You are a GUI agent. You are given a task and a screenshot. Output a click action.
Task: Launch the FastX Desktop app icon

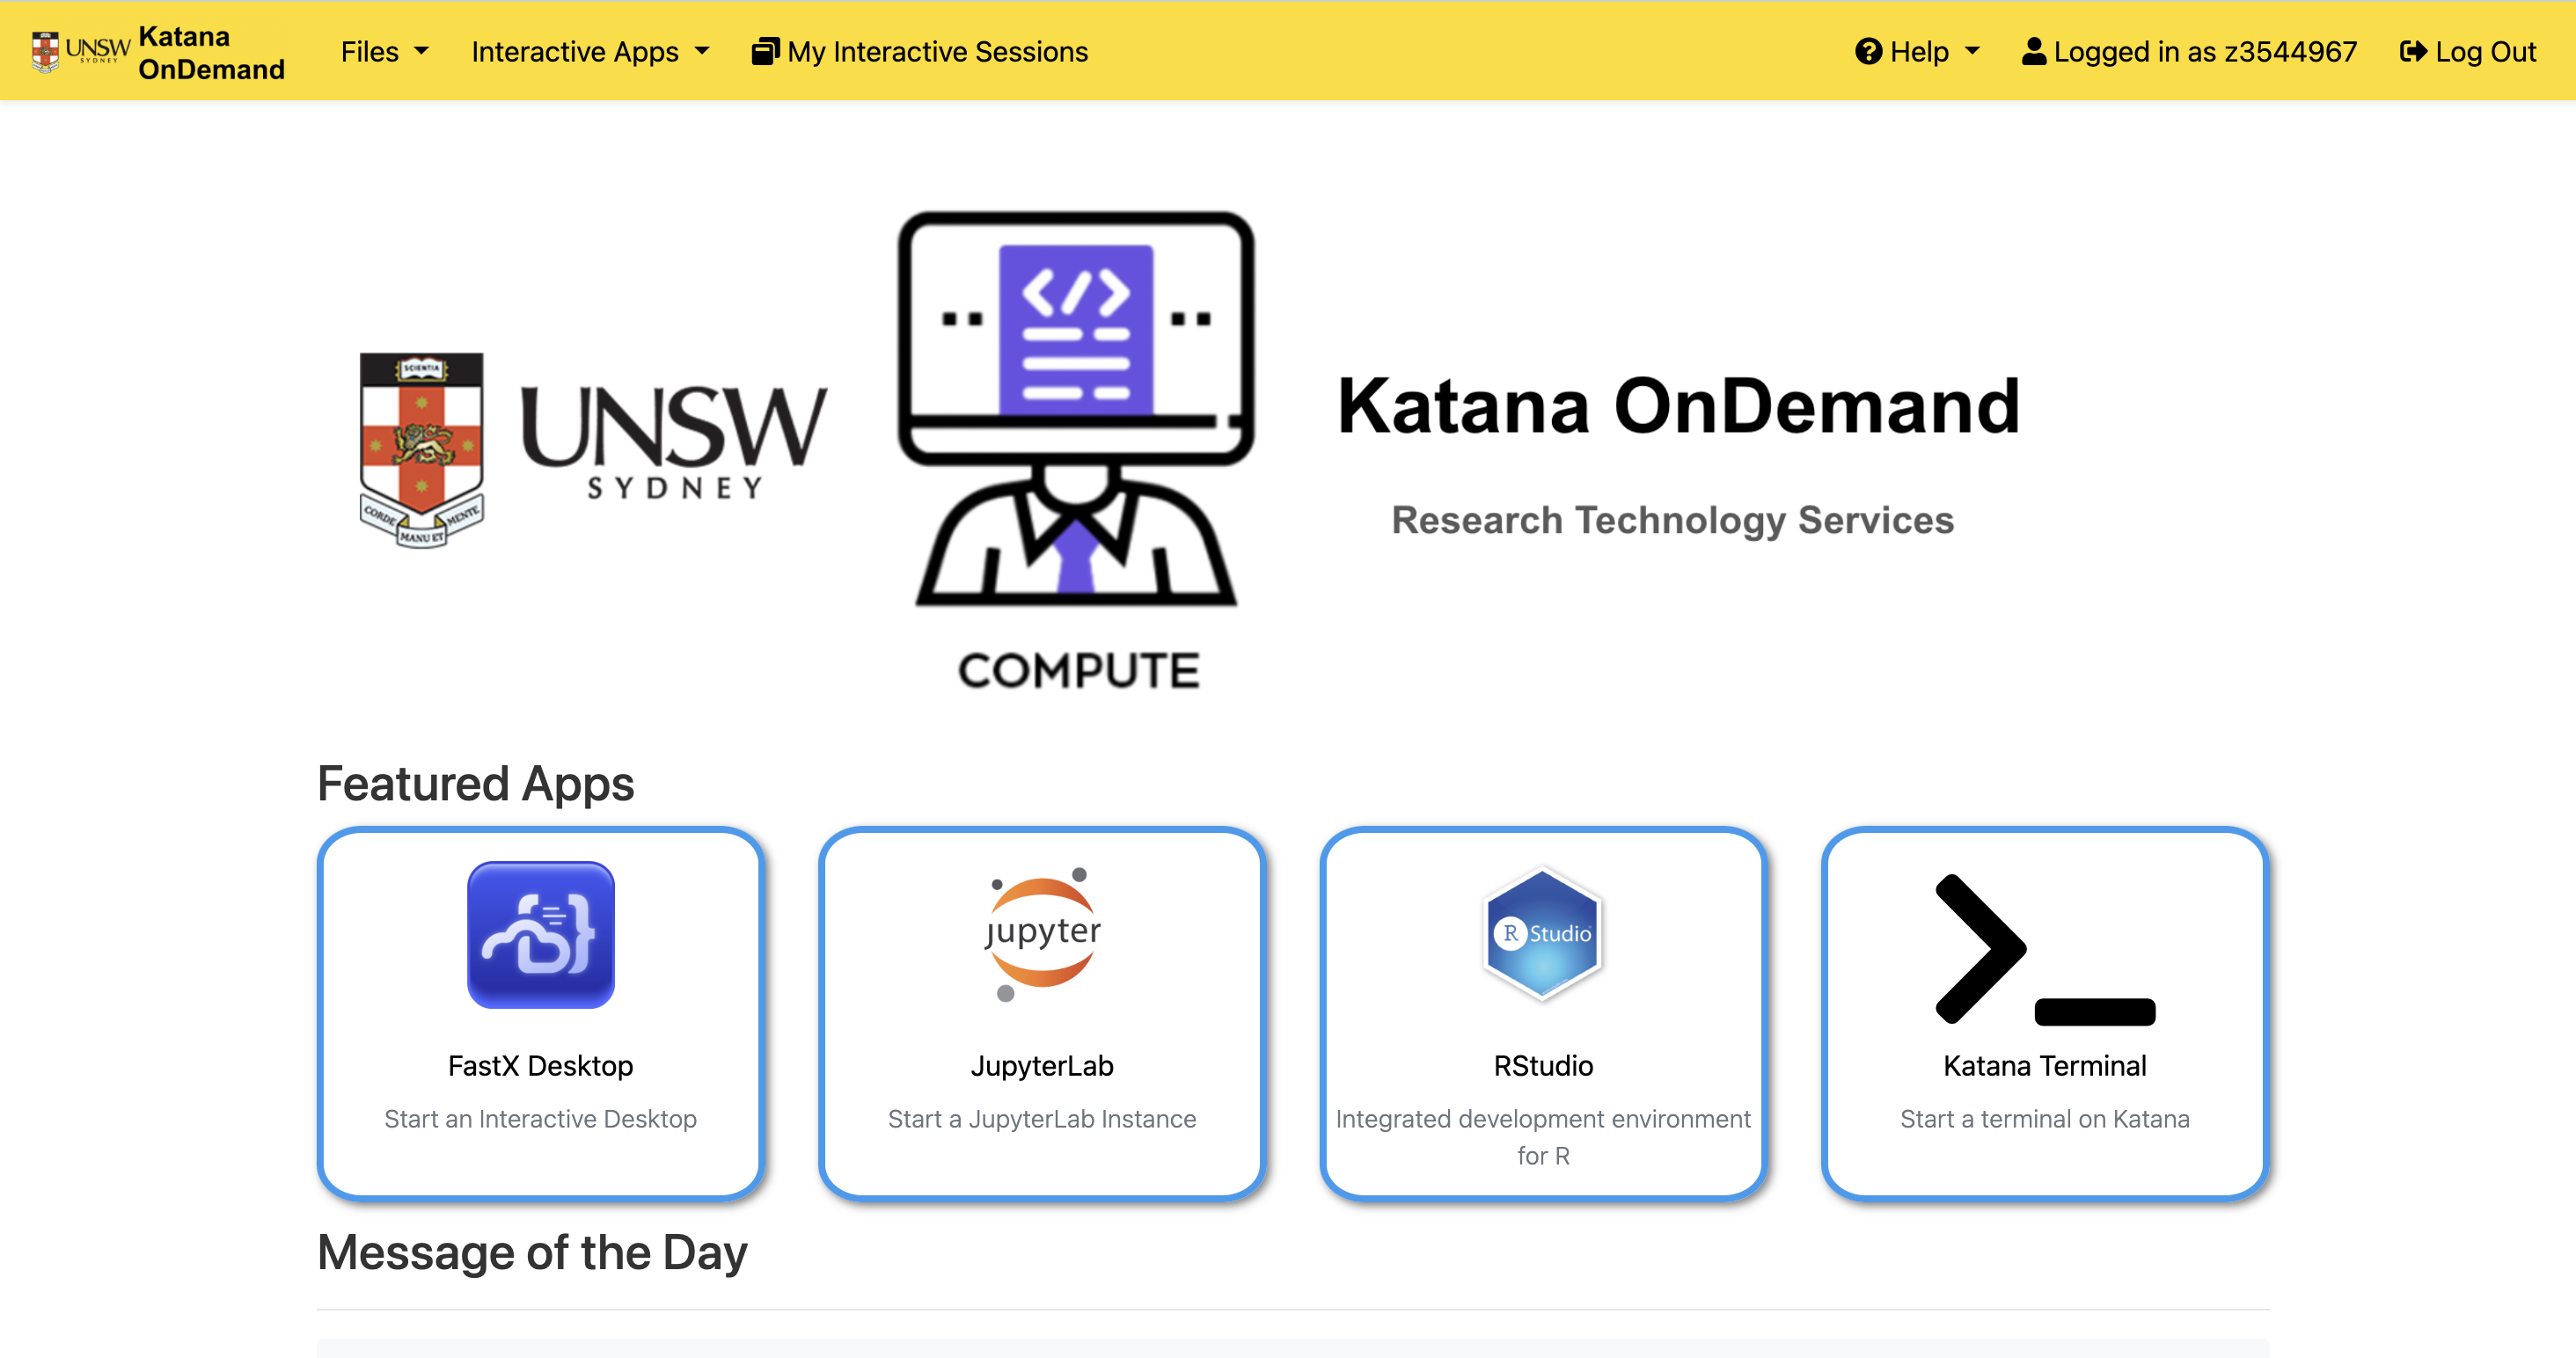coord(541,934)
